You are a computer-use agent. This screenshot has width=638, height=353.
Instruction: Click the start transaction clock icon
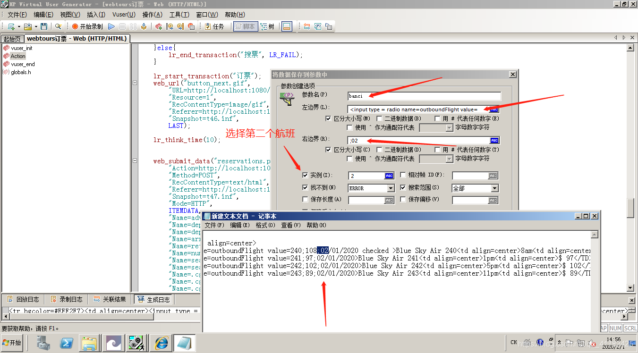(169, 26)
